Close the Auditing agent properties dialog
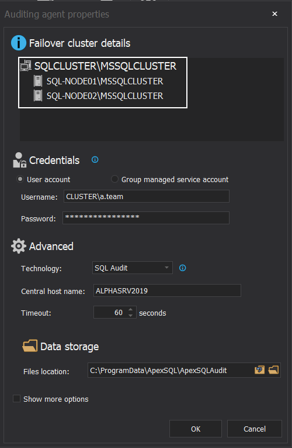Screen dimensions: 292x448 click(x=274, y=13)
